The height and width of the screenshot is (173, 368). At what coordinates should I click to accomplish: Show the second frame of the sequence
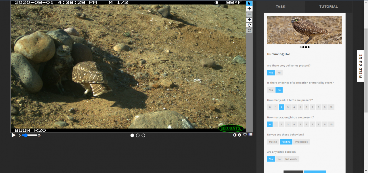coord(138,135)
